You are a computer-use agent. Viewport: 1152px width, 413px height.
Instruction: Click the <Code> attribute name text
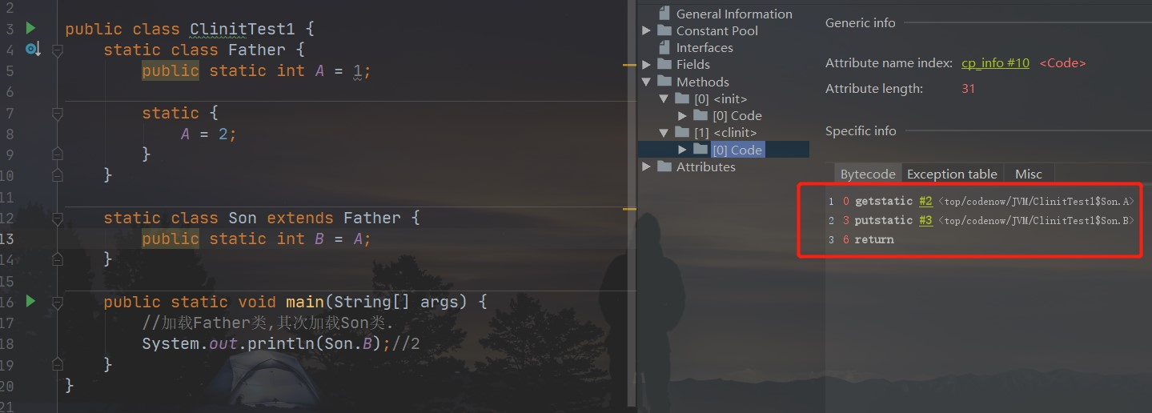point(1062,62)
